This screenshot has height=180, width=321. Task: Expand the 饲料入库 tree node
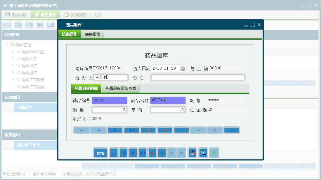(x=13, y=59)
